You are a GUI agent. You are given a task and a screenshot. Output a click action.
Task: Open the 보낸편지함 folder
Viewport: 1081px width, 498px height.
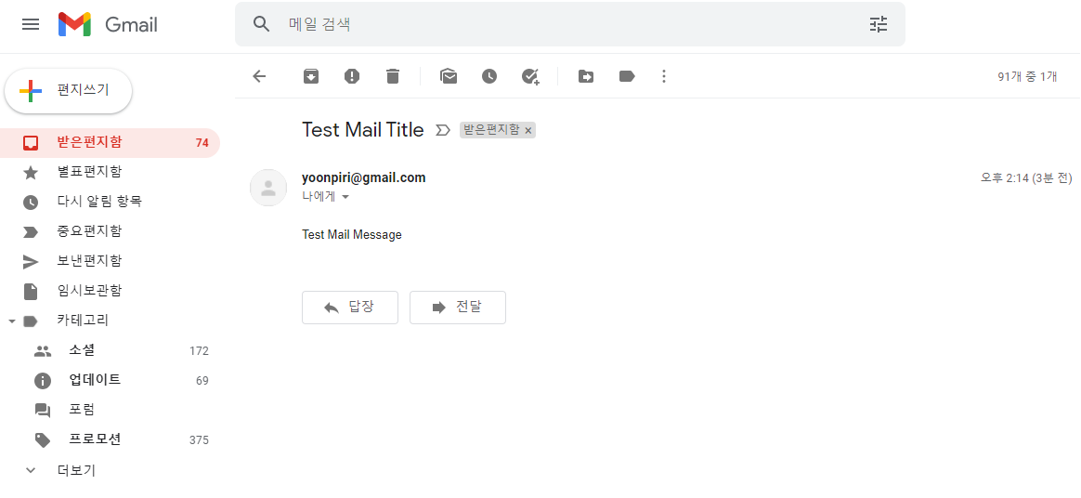pyautogui.click(x=111, y=261)
